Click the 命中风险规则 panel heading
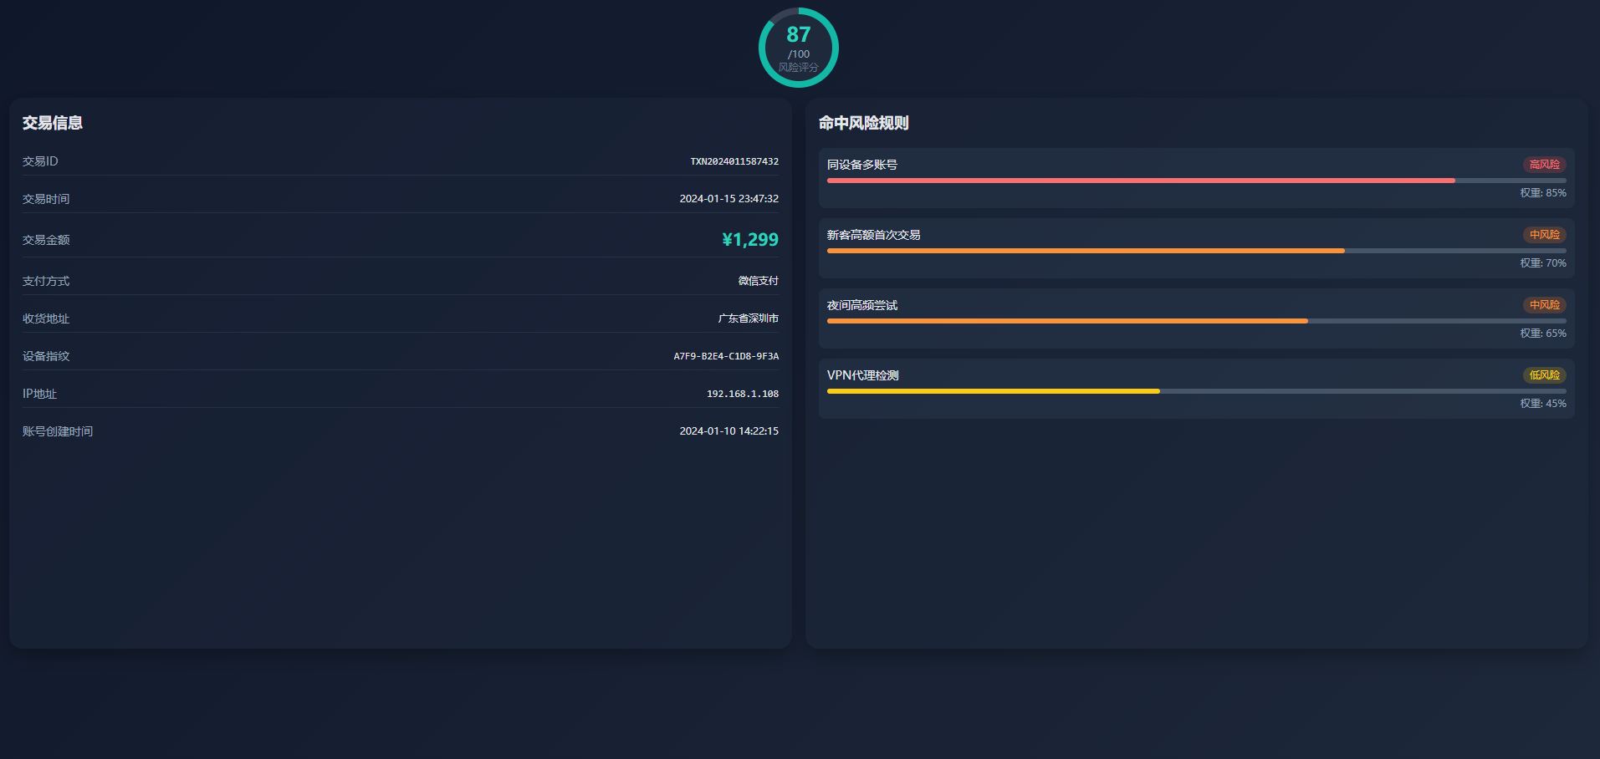This screenshot has width=1600, height=759. pyautogui.click(x=863, y=123)
